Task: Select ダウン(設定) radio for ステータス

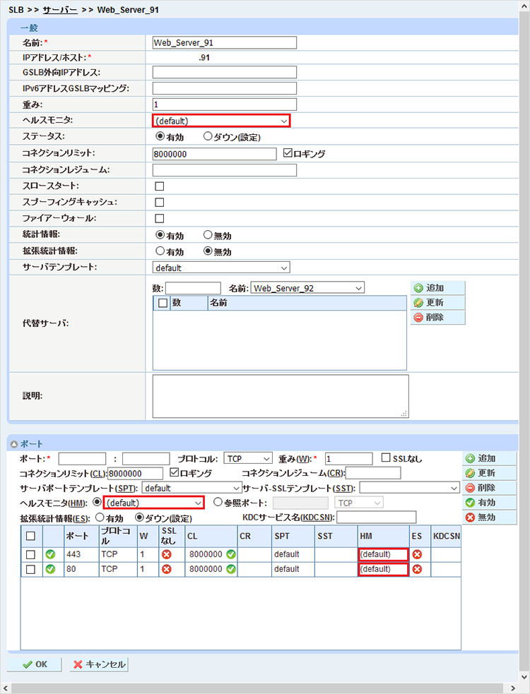Action: [x=208, y=137]
